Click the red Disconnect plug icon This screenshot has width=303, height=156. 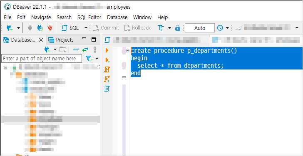[x=50, y=28]
